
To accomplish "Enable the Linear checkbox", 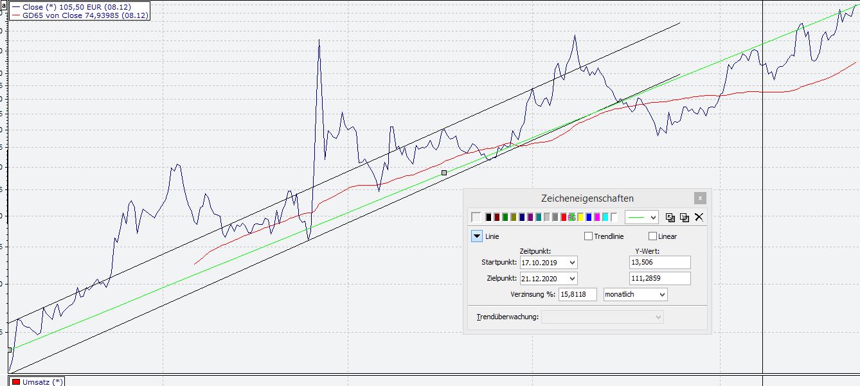I will tap(652, 236).
